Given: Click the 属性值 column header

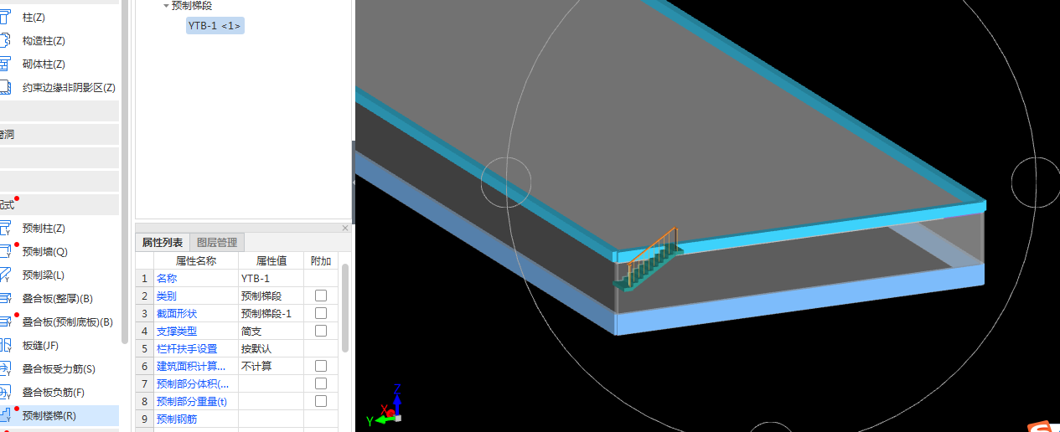Looking at the screenshot, I should coord(271,260).
